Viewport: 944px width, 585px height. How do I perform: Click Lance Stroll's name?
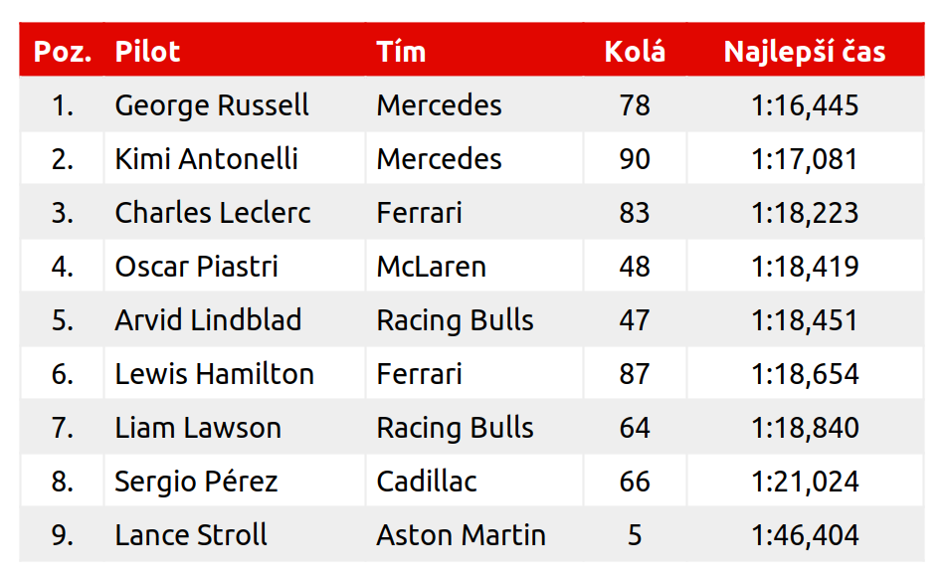click(x=191, y=535)
